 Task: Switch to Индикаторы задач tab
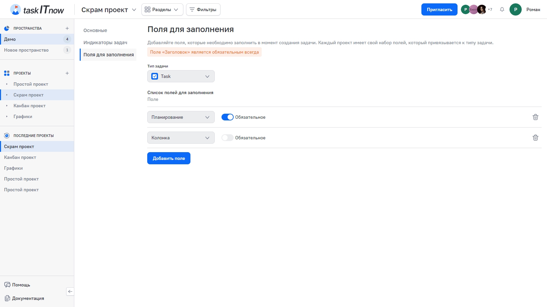[x=105, y=43]
